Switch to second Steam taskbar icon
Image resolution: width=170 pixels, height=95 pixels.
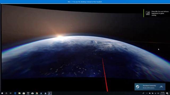coord(45,93)
